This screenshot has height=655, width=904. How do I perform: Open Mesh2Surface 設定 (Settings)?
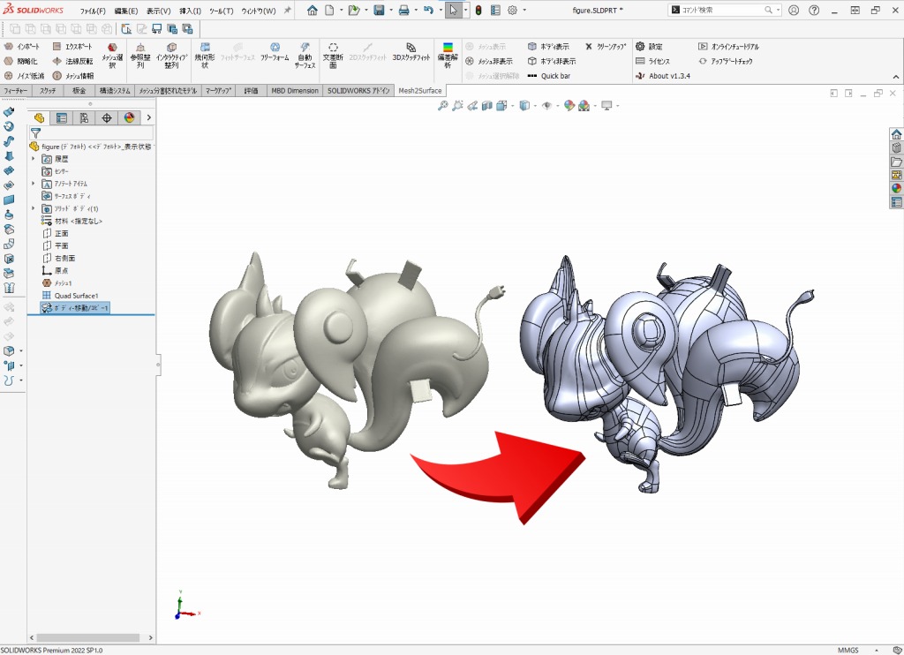[x=649, y=46]
